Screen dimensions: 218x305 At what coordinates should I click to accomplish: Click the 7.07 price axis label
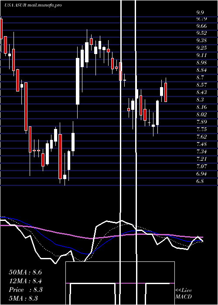[x=201, y=166]
